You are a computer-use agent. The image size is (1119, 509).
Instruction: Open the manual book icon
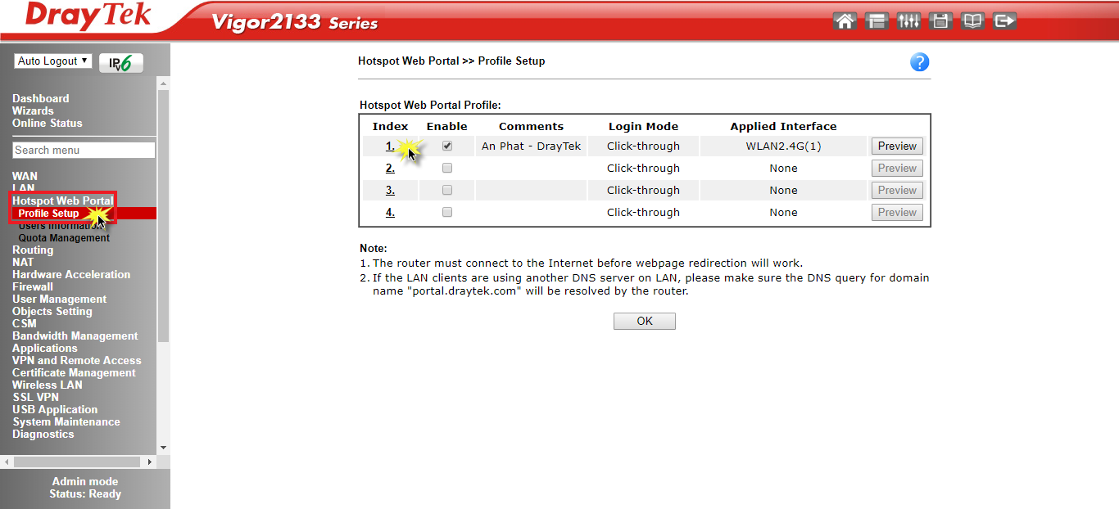(x=972, y=21)
